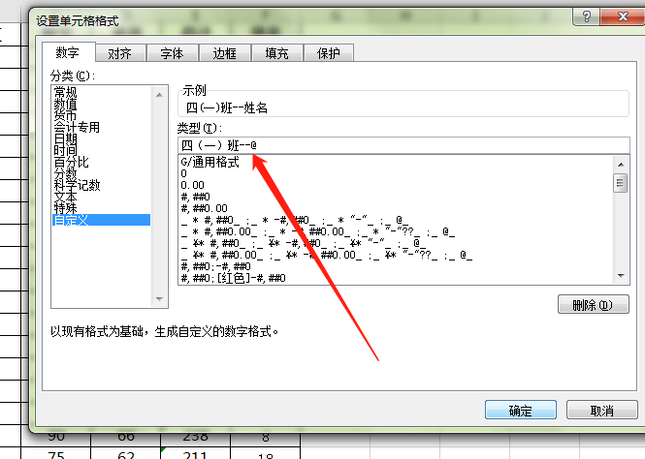Choose 常规 in the category list

101,92
